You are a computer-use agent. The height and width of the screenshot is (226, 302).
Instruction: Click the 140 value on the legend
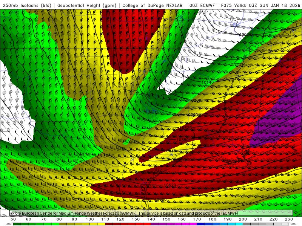pos(151,219)
